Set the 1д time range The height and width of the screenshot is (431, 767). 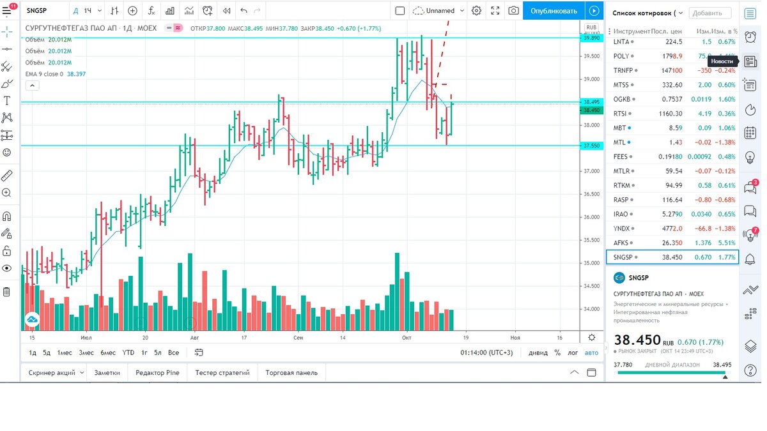(x=33, y=352)
